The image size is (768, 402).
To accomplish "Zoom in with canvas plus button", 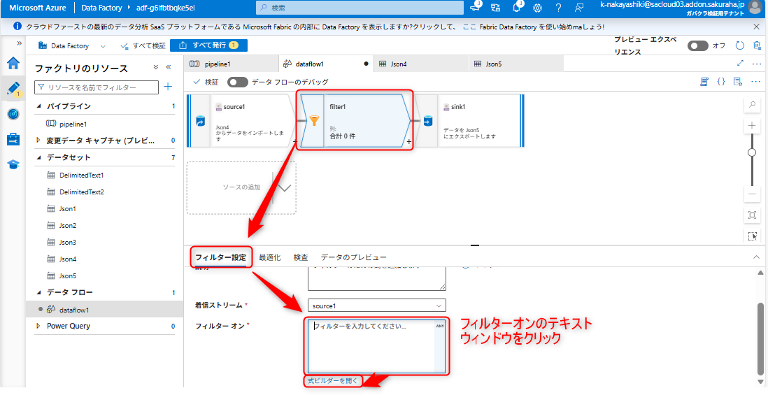I will (752, 126).
